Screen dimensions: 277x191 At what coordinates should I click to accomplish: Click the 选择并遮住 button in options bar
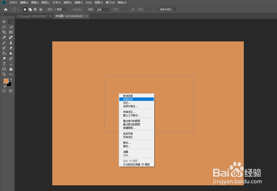pyautogui.click(x=167, y=9)
